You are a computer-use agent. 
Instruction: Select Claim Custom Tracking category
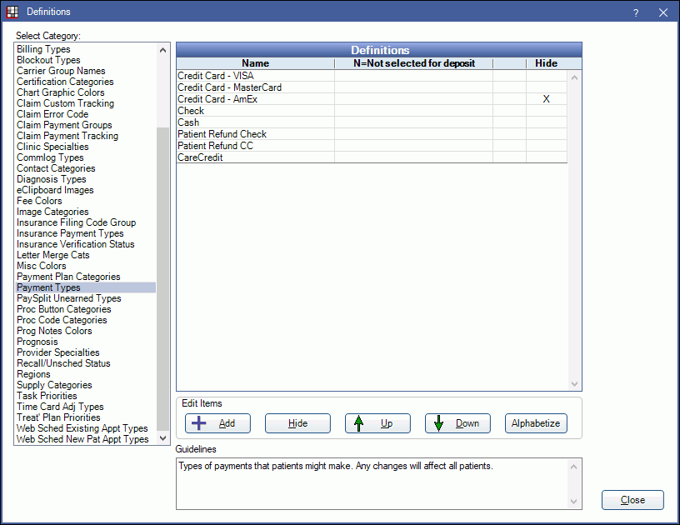pyautogui.click(x=86, y=103)
